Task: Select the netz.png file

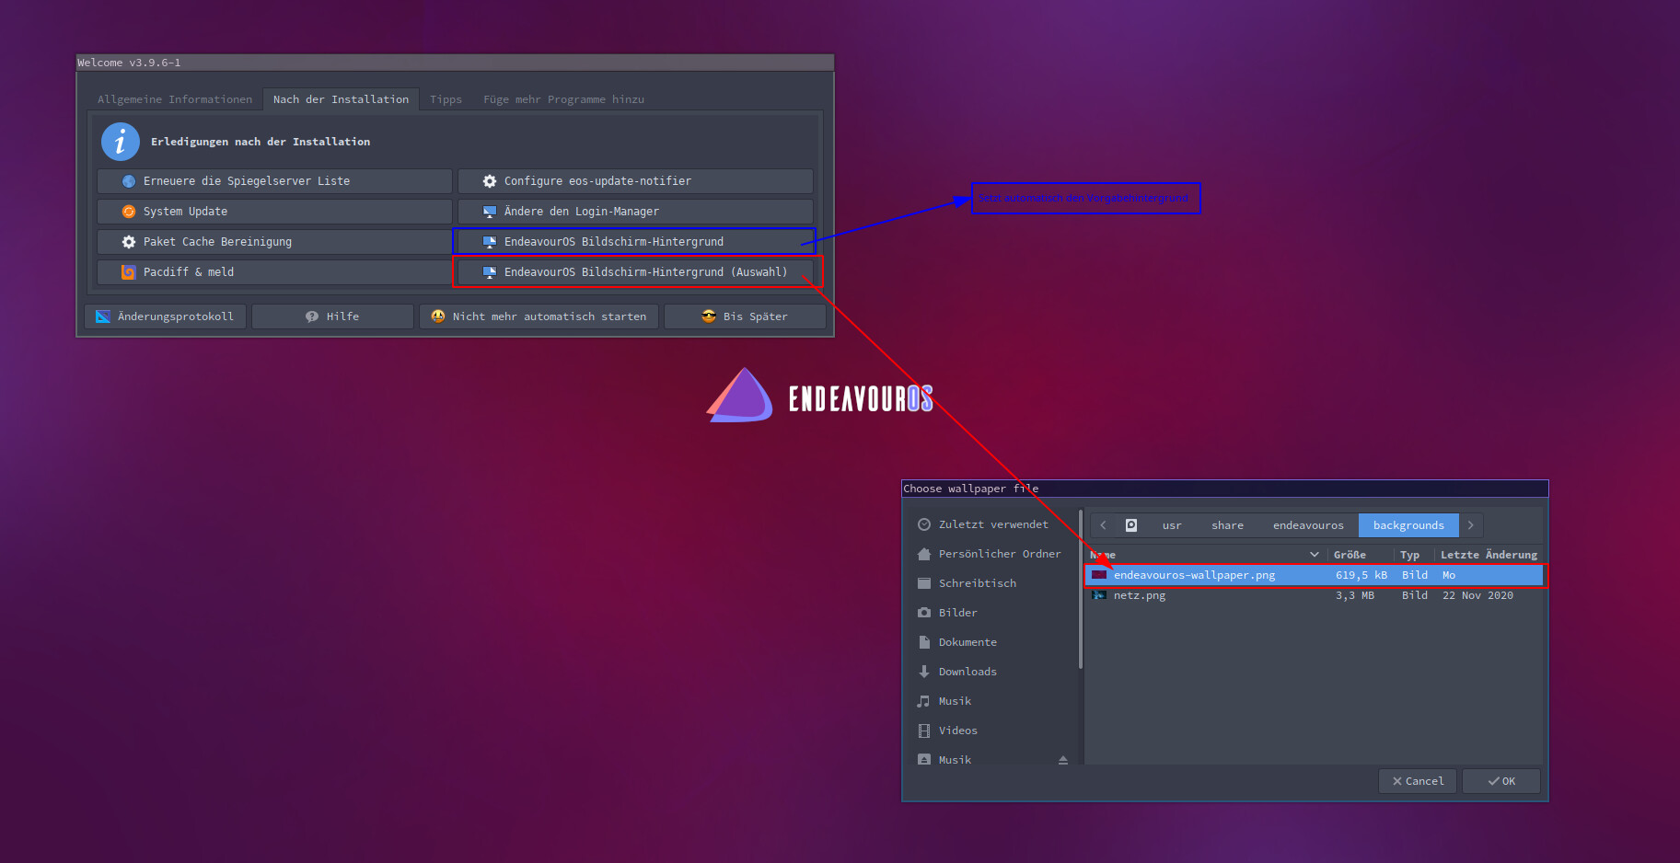Action: click(x=1315, y=595)
